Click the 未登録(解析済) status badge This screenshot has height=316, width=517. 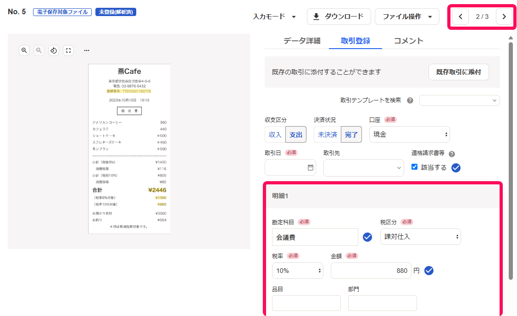116,12
